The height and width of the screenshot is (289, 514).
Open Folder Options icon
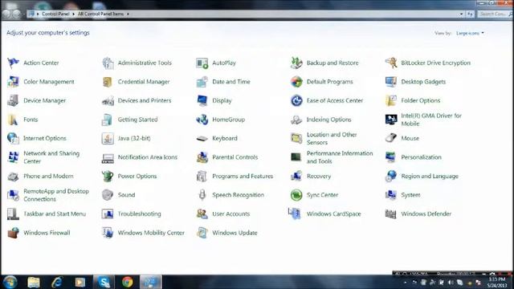(x=391, y=100)
